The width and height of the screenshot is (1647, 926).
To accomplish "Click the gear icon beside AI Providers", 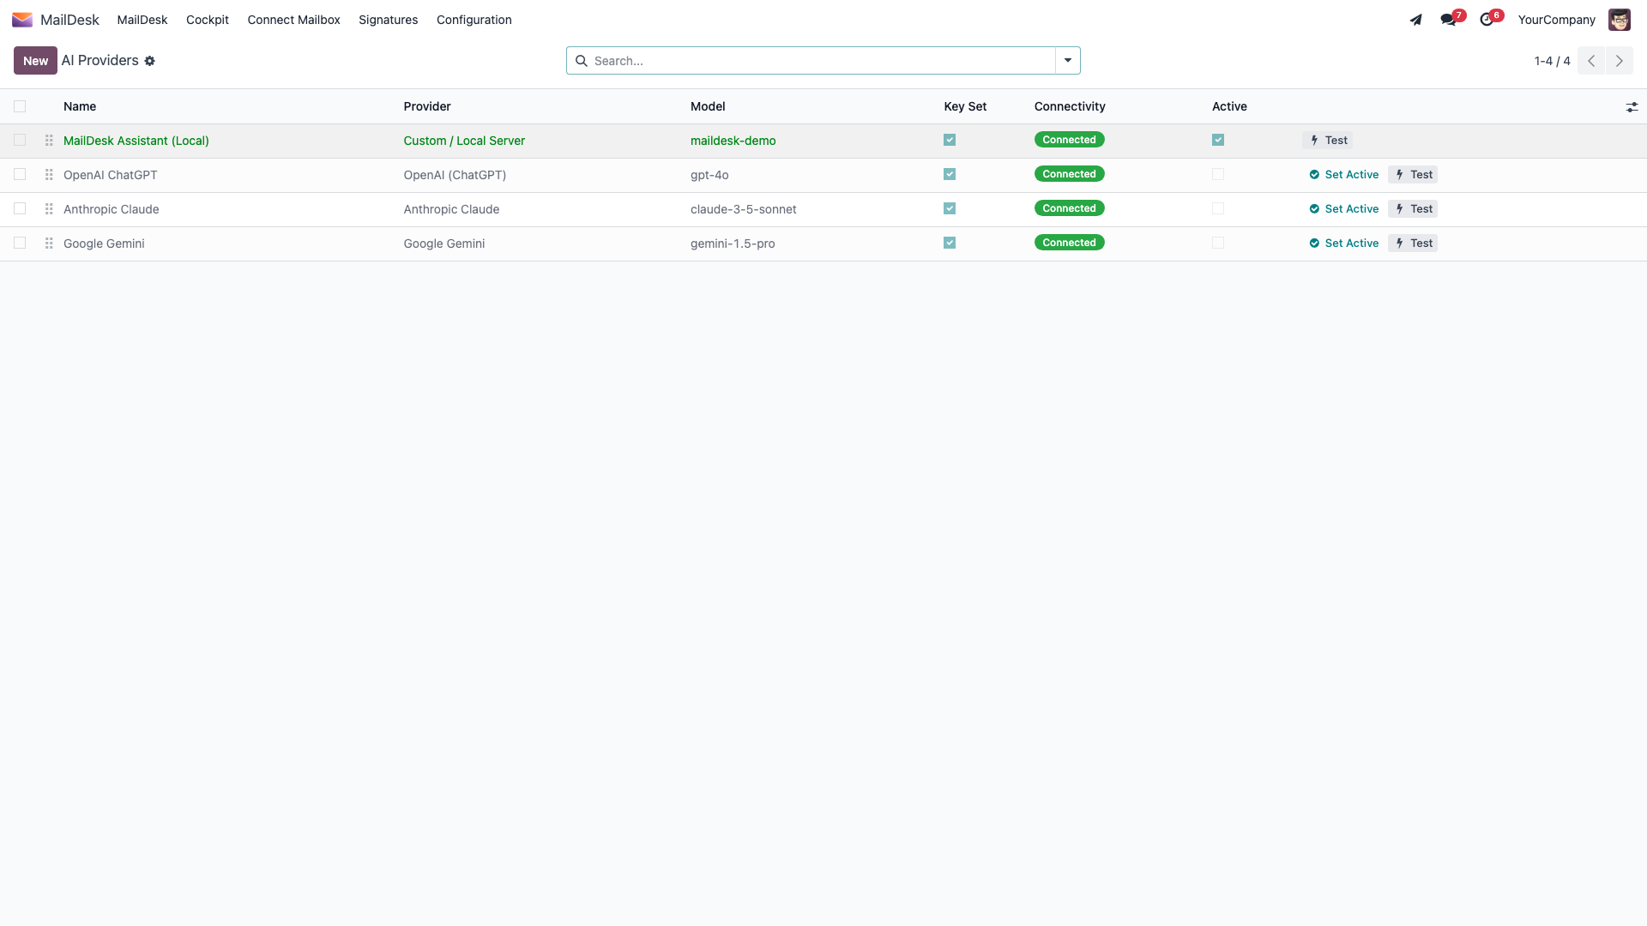I will tap(150, 61).
